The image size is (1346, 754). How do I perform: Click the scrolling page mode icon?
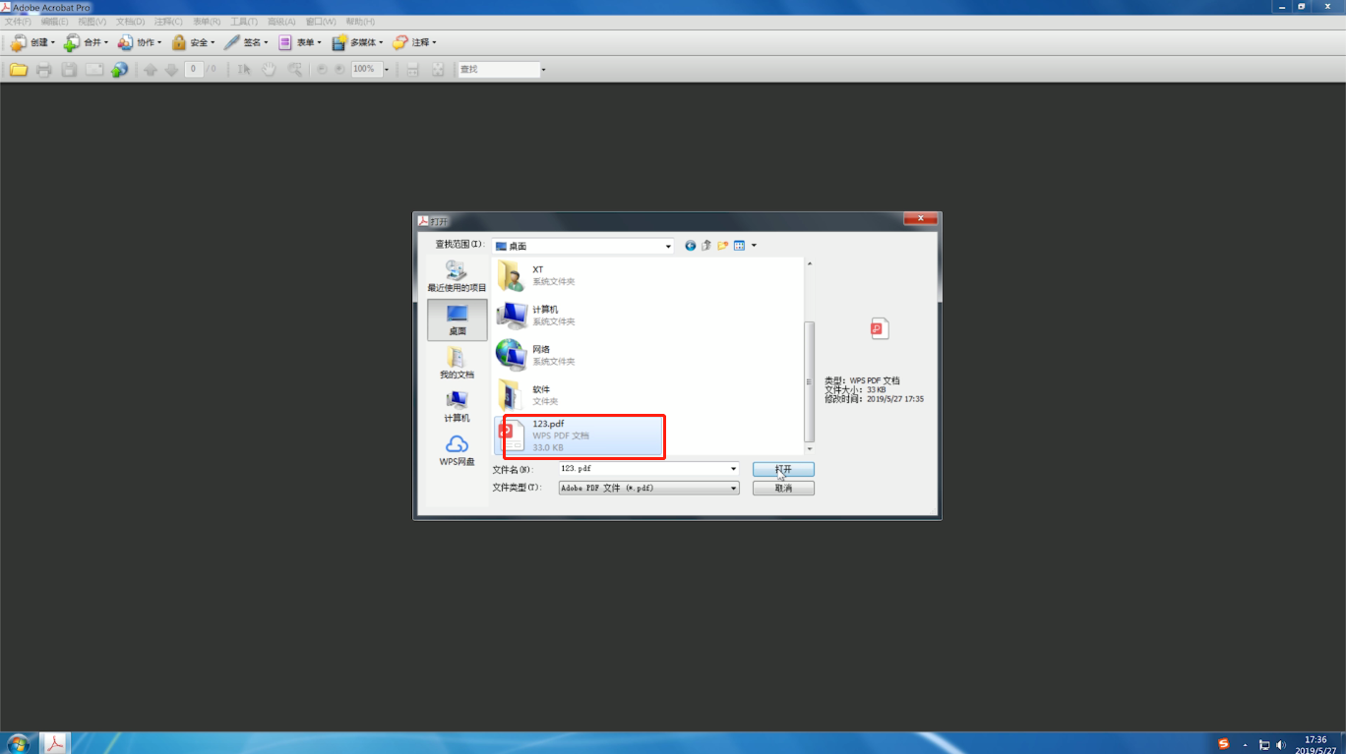tap(413, 70)
